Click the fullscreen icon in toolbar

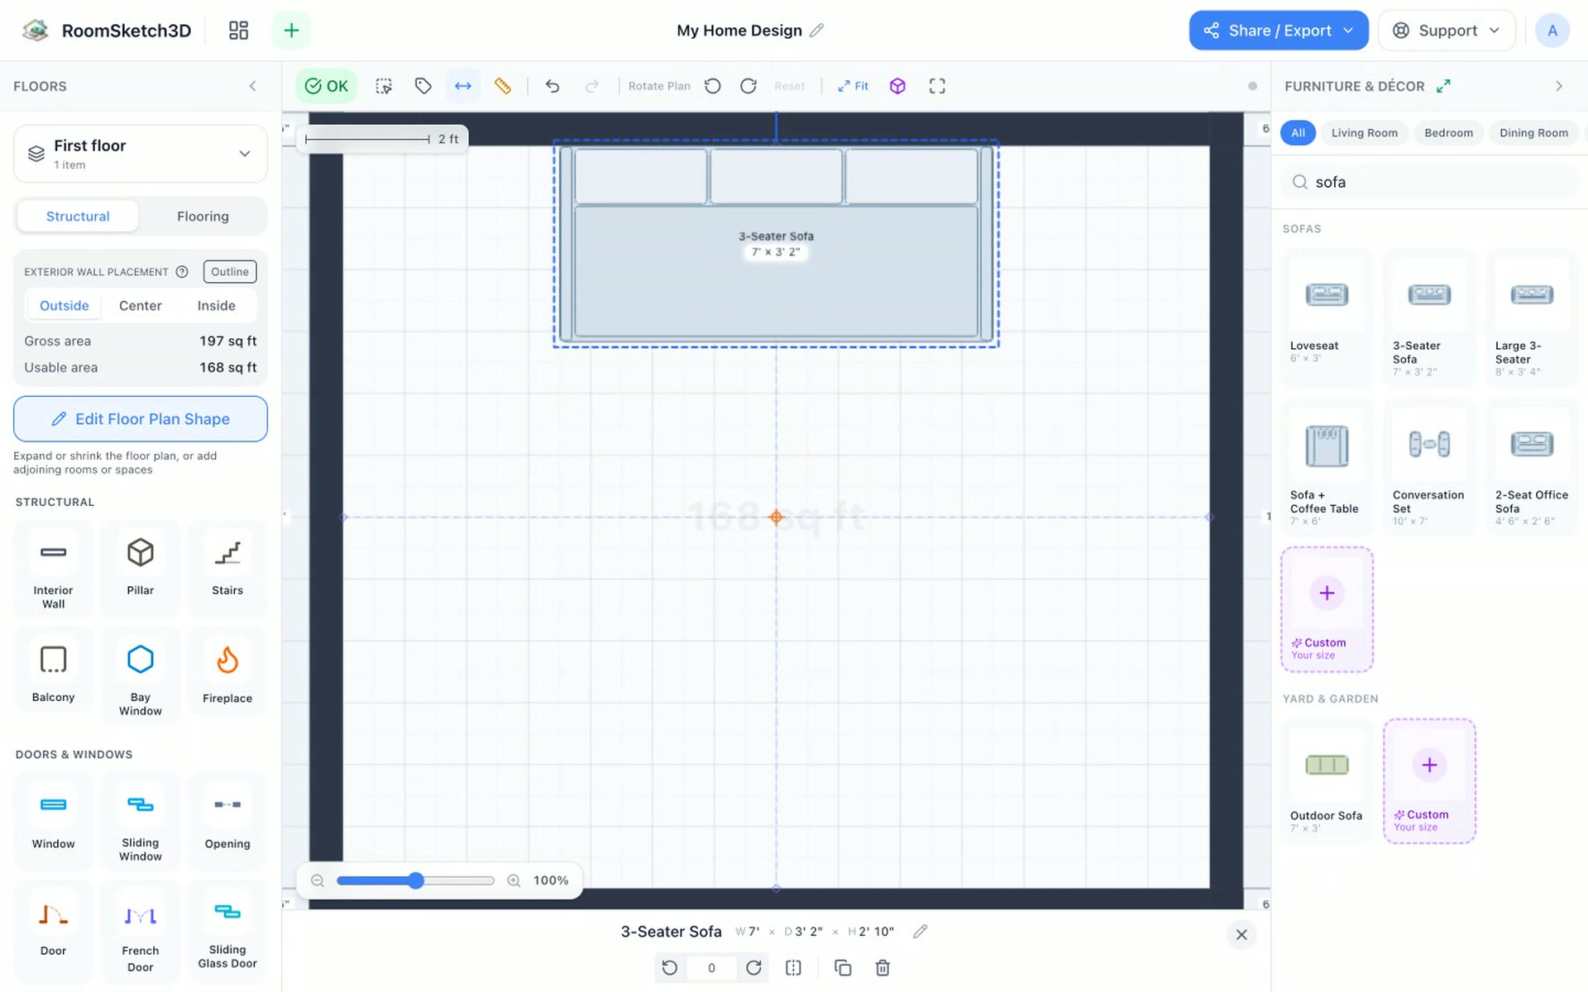937,86
